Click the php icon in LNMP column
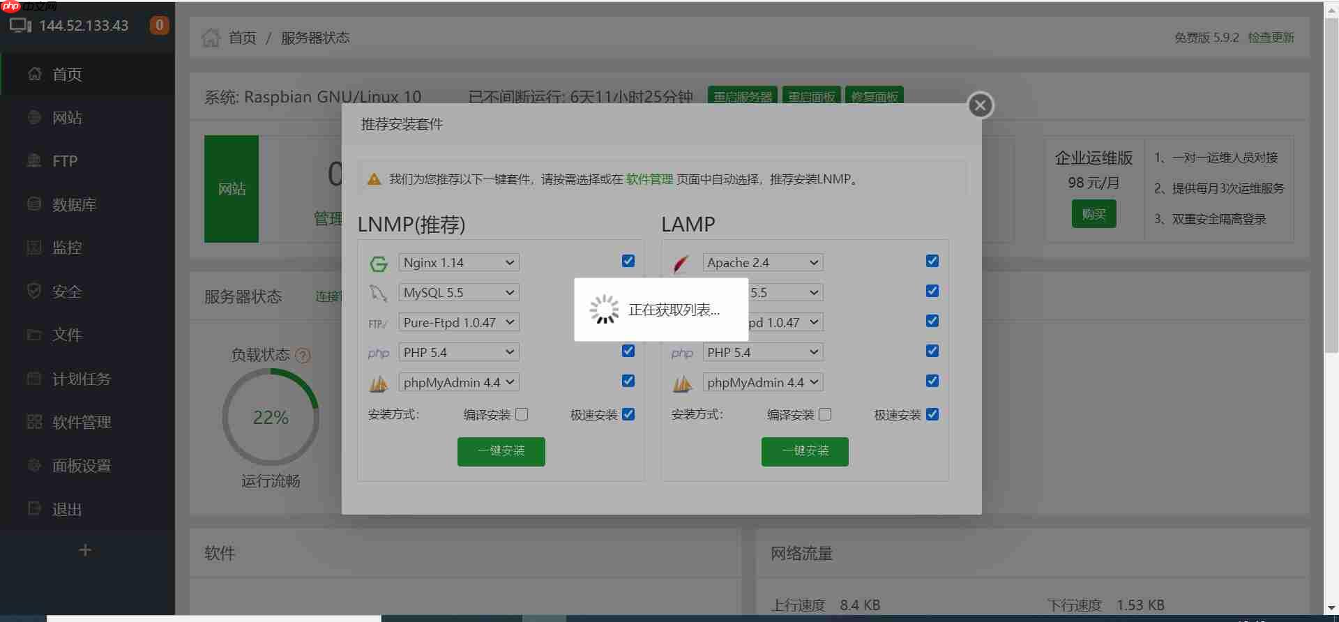 379,354
